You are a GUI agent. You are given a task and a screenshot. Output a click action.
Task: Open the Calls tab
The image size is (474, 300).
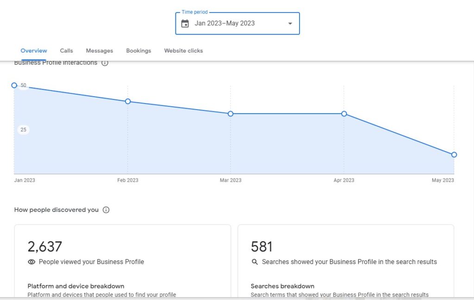[x=66, y=51]
